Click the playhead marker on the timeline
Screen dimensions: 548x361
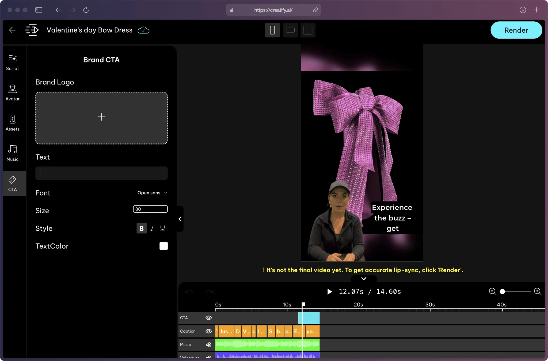(x=303, y=304)
